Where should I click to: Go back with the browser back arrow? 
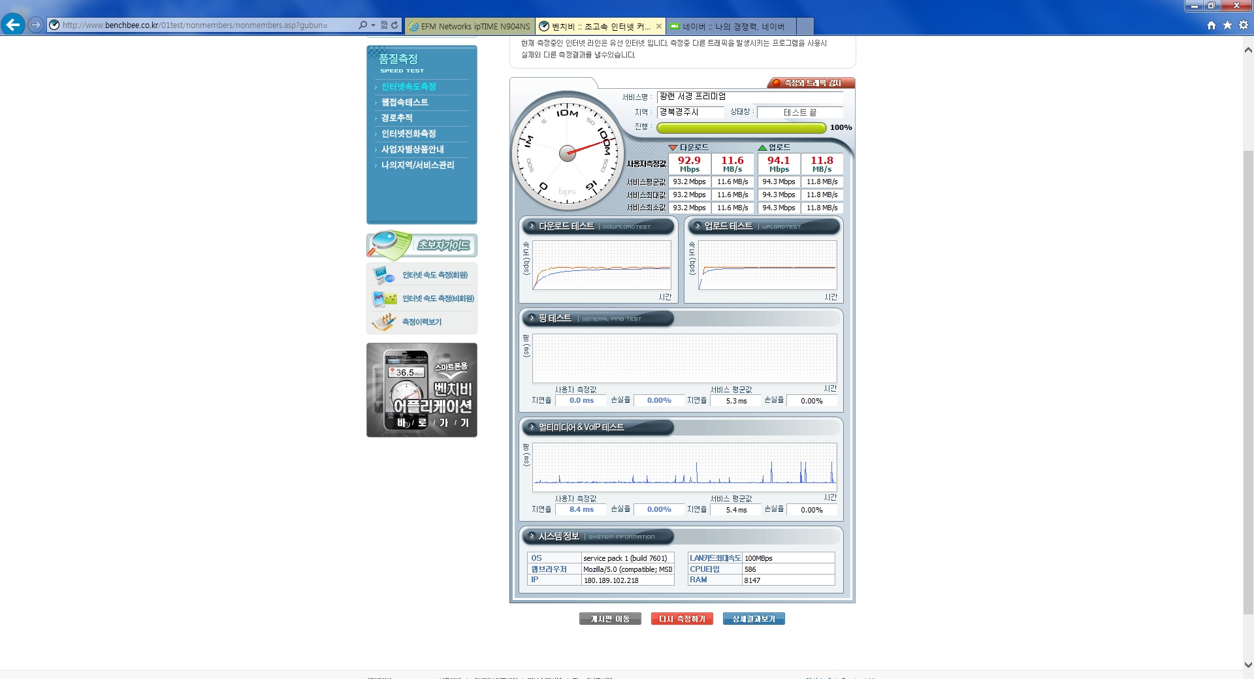point(13,25)
